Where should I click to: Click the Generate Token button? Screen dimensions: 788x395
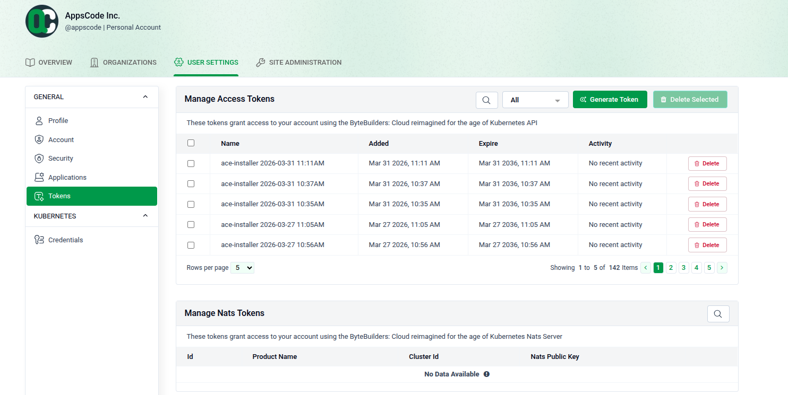coord(610,99)
